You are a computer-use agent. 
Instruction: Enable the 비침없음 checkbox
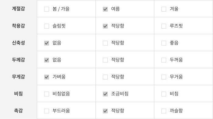click(x=47, y=94)
